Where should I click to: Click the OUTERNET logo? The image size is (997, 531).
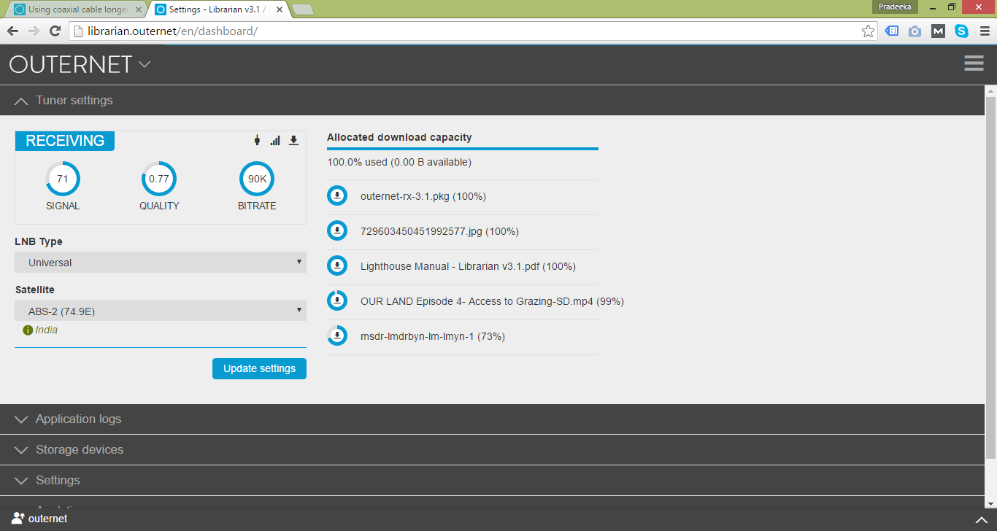70,64
